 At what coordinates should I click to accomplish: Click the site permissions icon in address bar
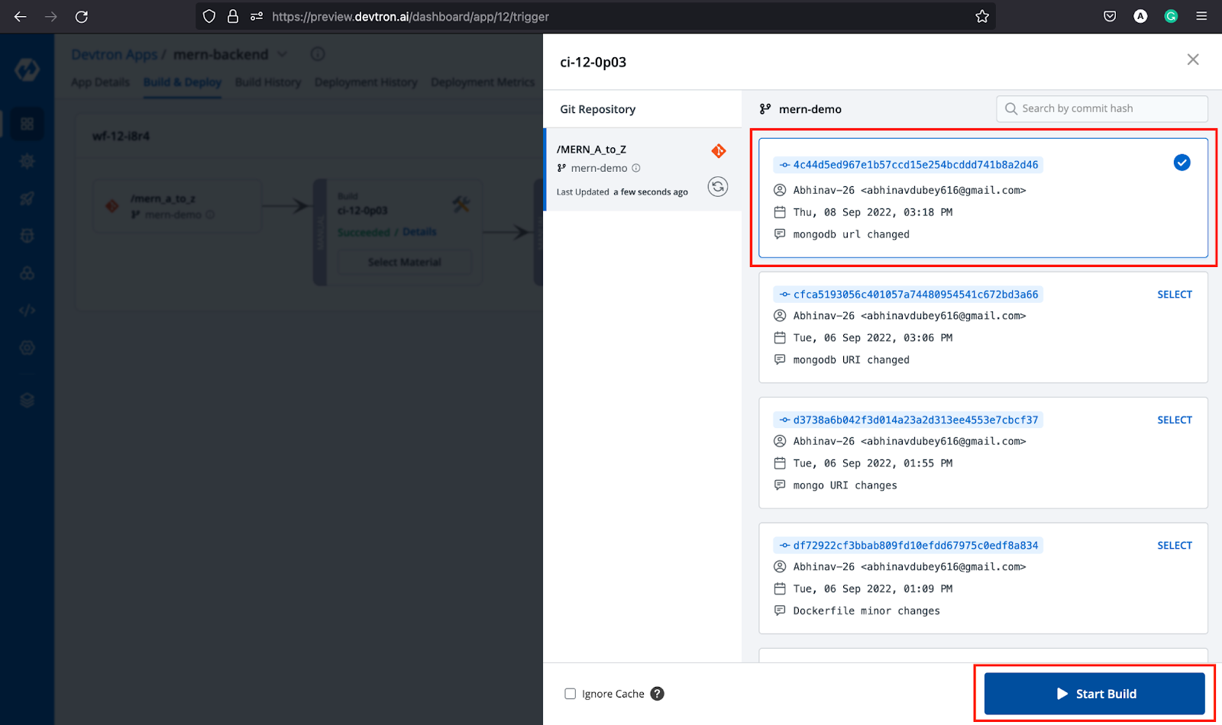pyautogui.click(x=257, y=16)
